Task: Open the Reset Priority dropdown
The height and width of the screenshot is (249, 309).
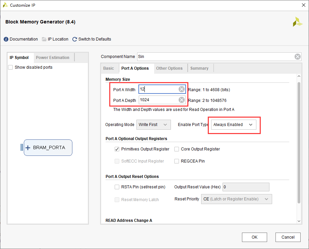Action: 237,199
